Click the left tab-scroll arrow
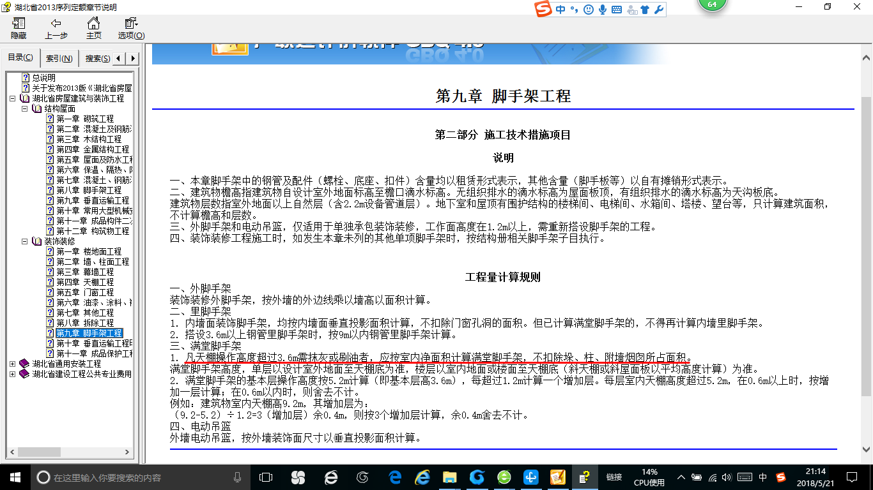Screen dimensions: 873x490 tap(120, 59)
